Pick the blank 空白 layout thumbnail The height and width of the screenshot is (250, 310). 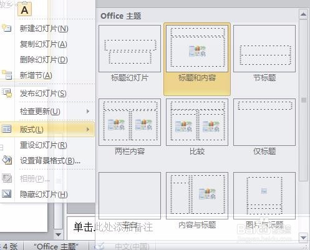pos(130,196)
